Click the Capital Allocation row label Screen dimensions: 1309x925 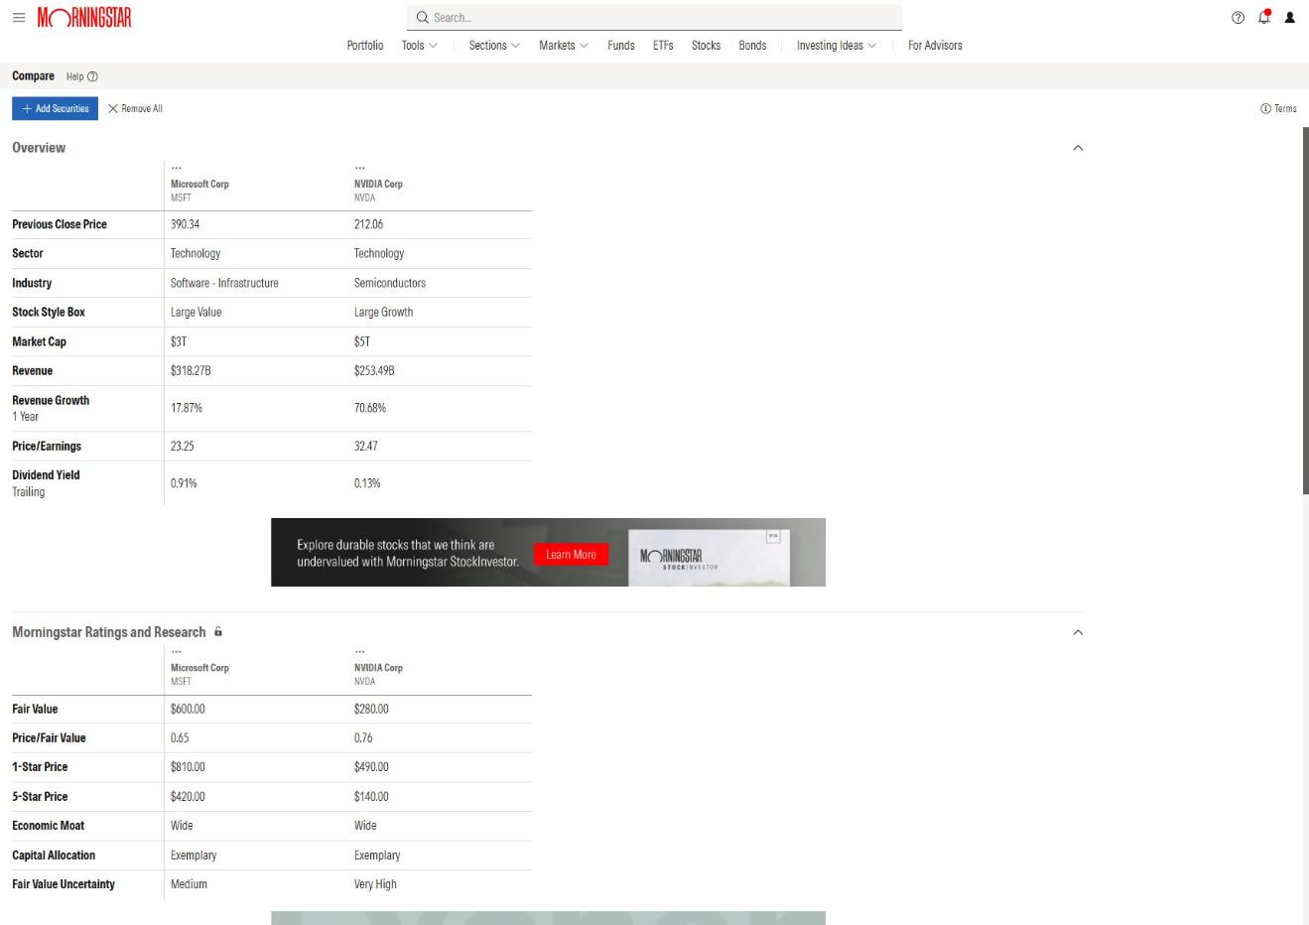pos(54,856)
